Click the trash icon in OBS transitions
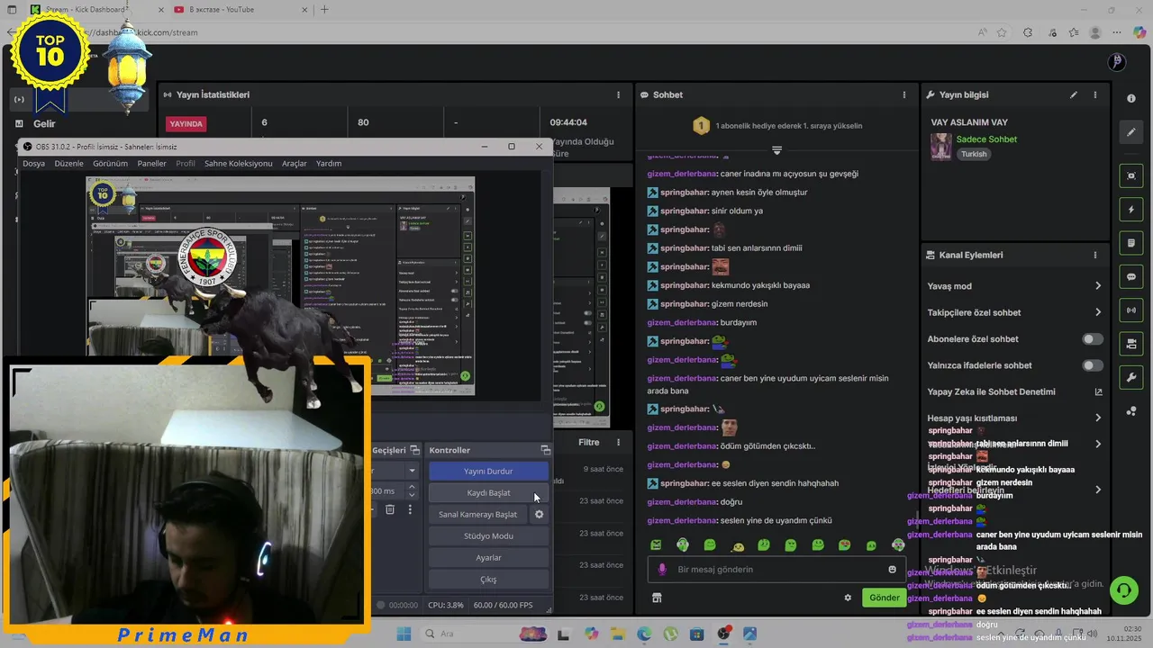The width and height of the screenshot is (1153, 648). 390,509
